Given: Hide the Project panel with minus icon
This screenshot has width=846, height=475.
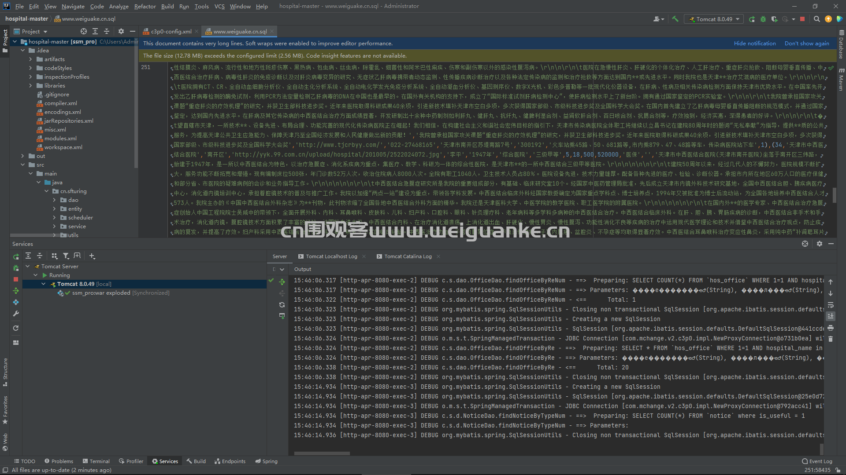Looking at the screenshot, I should point(132,31).
